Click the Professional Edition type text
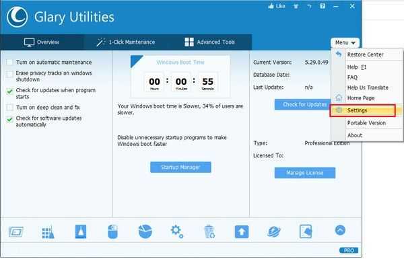This screenshot has height=259, width=404. point(327,143)
